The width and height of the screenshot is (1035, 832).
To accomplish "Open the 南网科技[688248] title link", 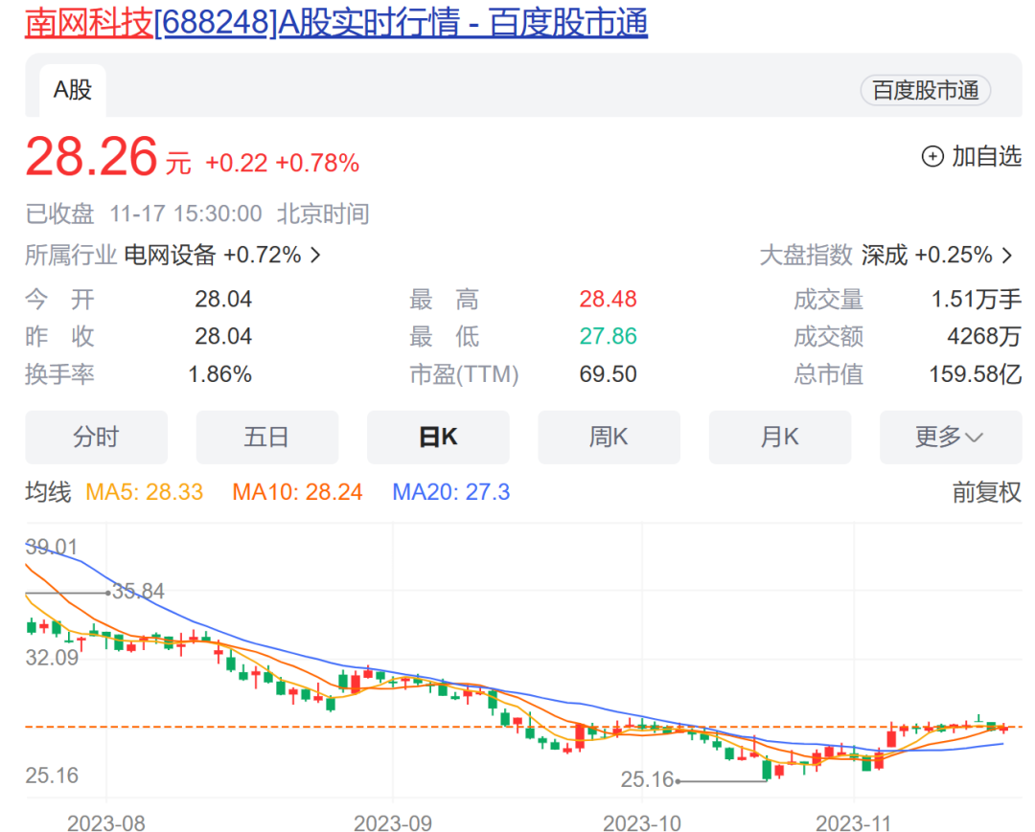I will 336,22.
